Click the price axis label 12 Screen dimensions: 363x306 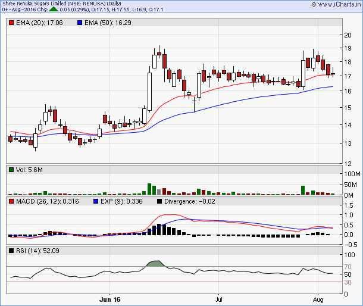tap(348, 164)
